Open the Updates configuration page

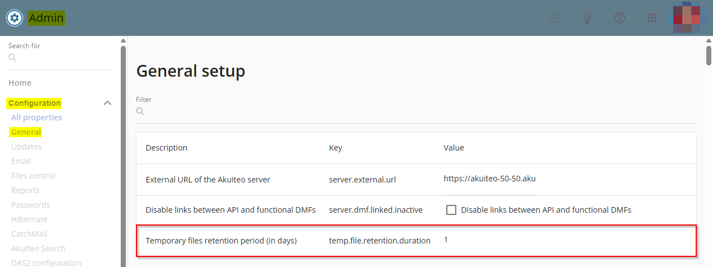pyautogui.click(x=26, y=147)
